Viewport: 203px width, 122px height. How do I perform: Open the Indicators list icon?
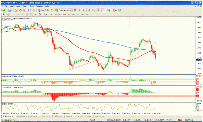coord(109,10)
